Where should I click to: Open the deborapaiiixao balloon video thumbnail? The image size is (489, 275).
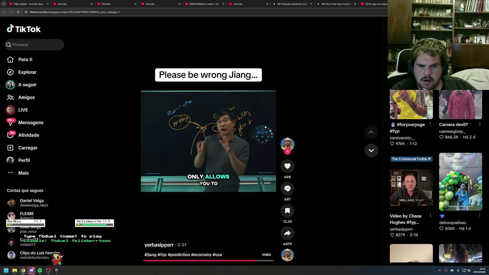[460, 182]
